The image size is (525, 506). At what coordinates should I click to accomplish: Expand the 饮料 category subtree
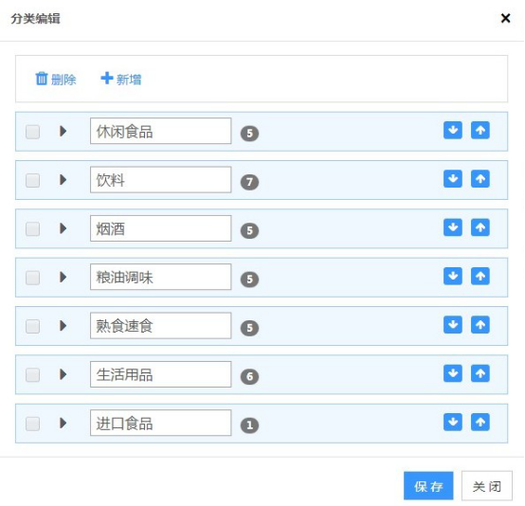[63, 180]
